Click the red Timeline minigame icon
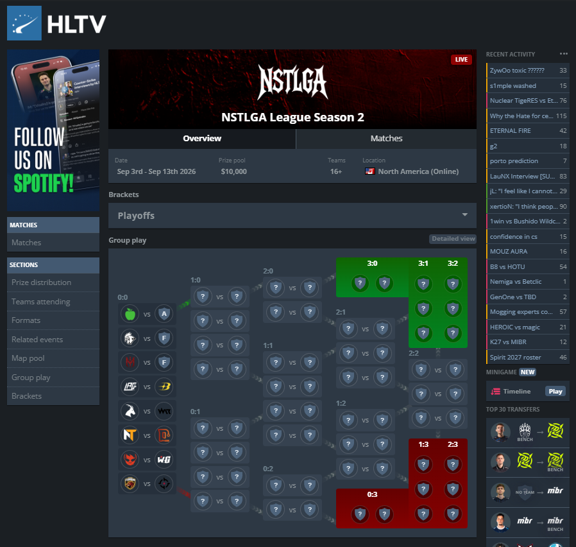 tap(496, 392)
